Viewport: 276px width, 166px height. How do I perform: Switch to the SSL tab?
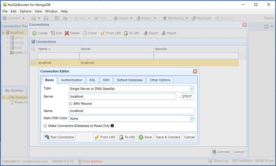coord(93,80)
